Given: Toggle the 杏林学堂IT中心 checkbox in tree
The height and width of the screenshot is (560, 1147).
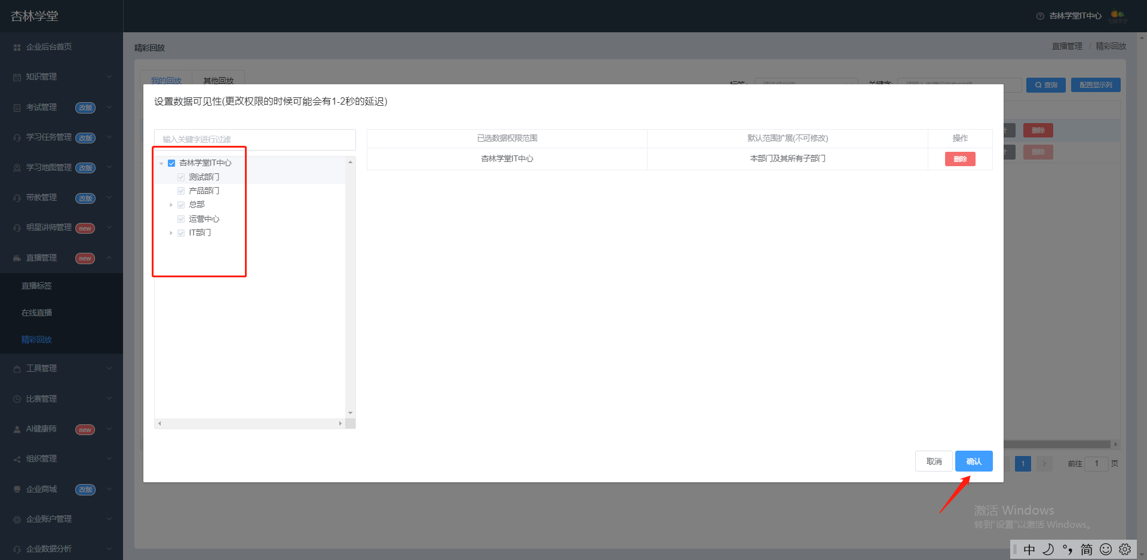Looking at the screenshot, I should [171, 163].
